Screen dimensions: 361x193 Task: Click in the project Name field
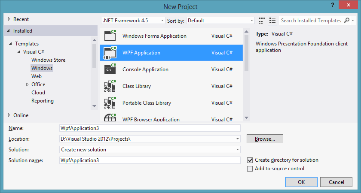click(150, 128)
